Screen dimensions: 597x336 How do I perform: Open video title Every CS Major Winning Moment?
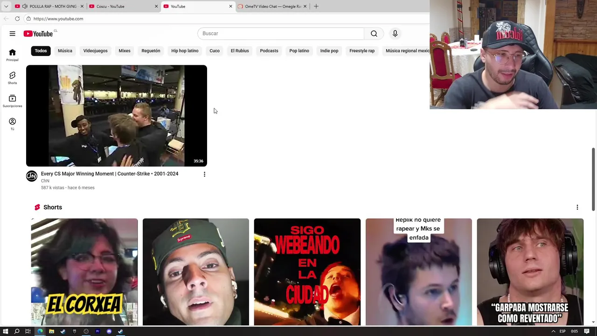click(x=110, y=174)
